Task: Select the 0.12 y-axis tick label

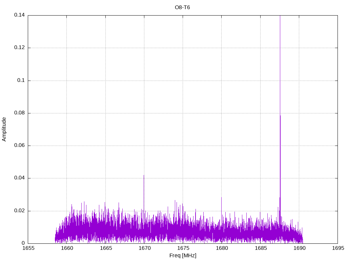Action: [x=19, y=48]
